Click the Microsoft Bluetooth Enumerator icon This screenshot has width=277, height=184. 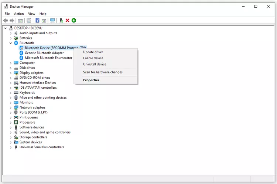pos(21,58)
